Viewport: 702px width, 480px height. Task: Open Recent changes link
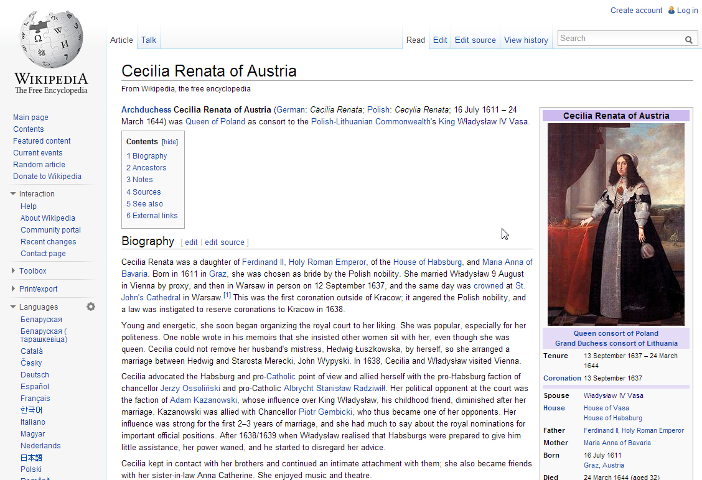(49, 242)
